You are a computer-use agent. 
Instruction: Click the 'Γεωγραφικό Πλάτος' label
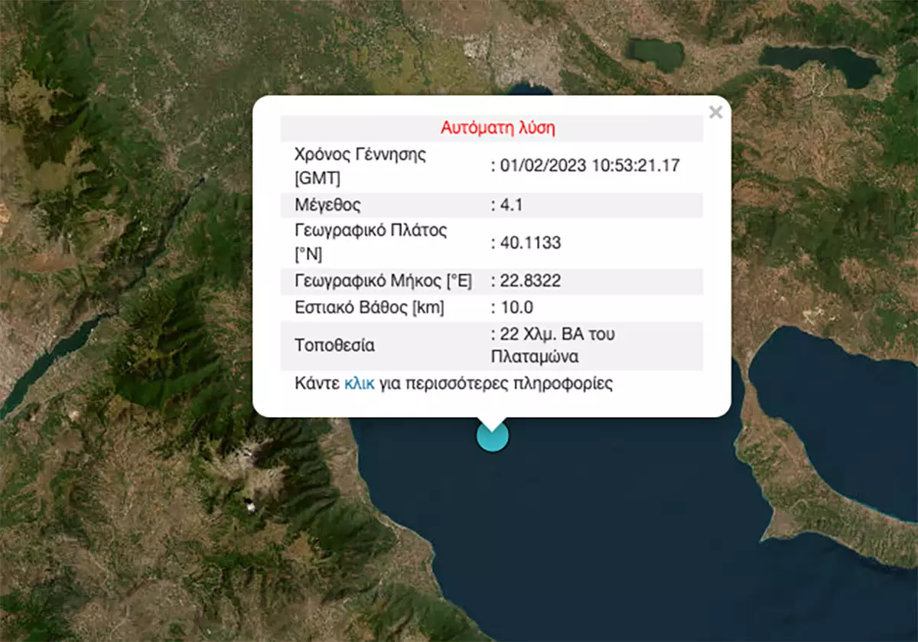370,230
